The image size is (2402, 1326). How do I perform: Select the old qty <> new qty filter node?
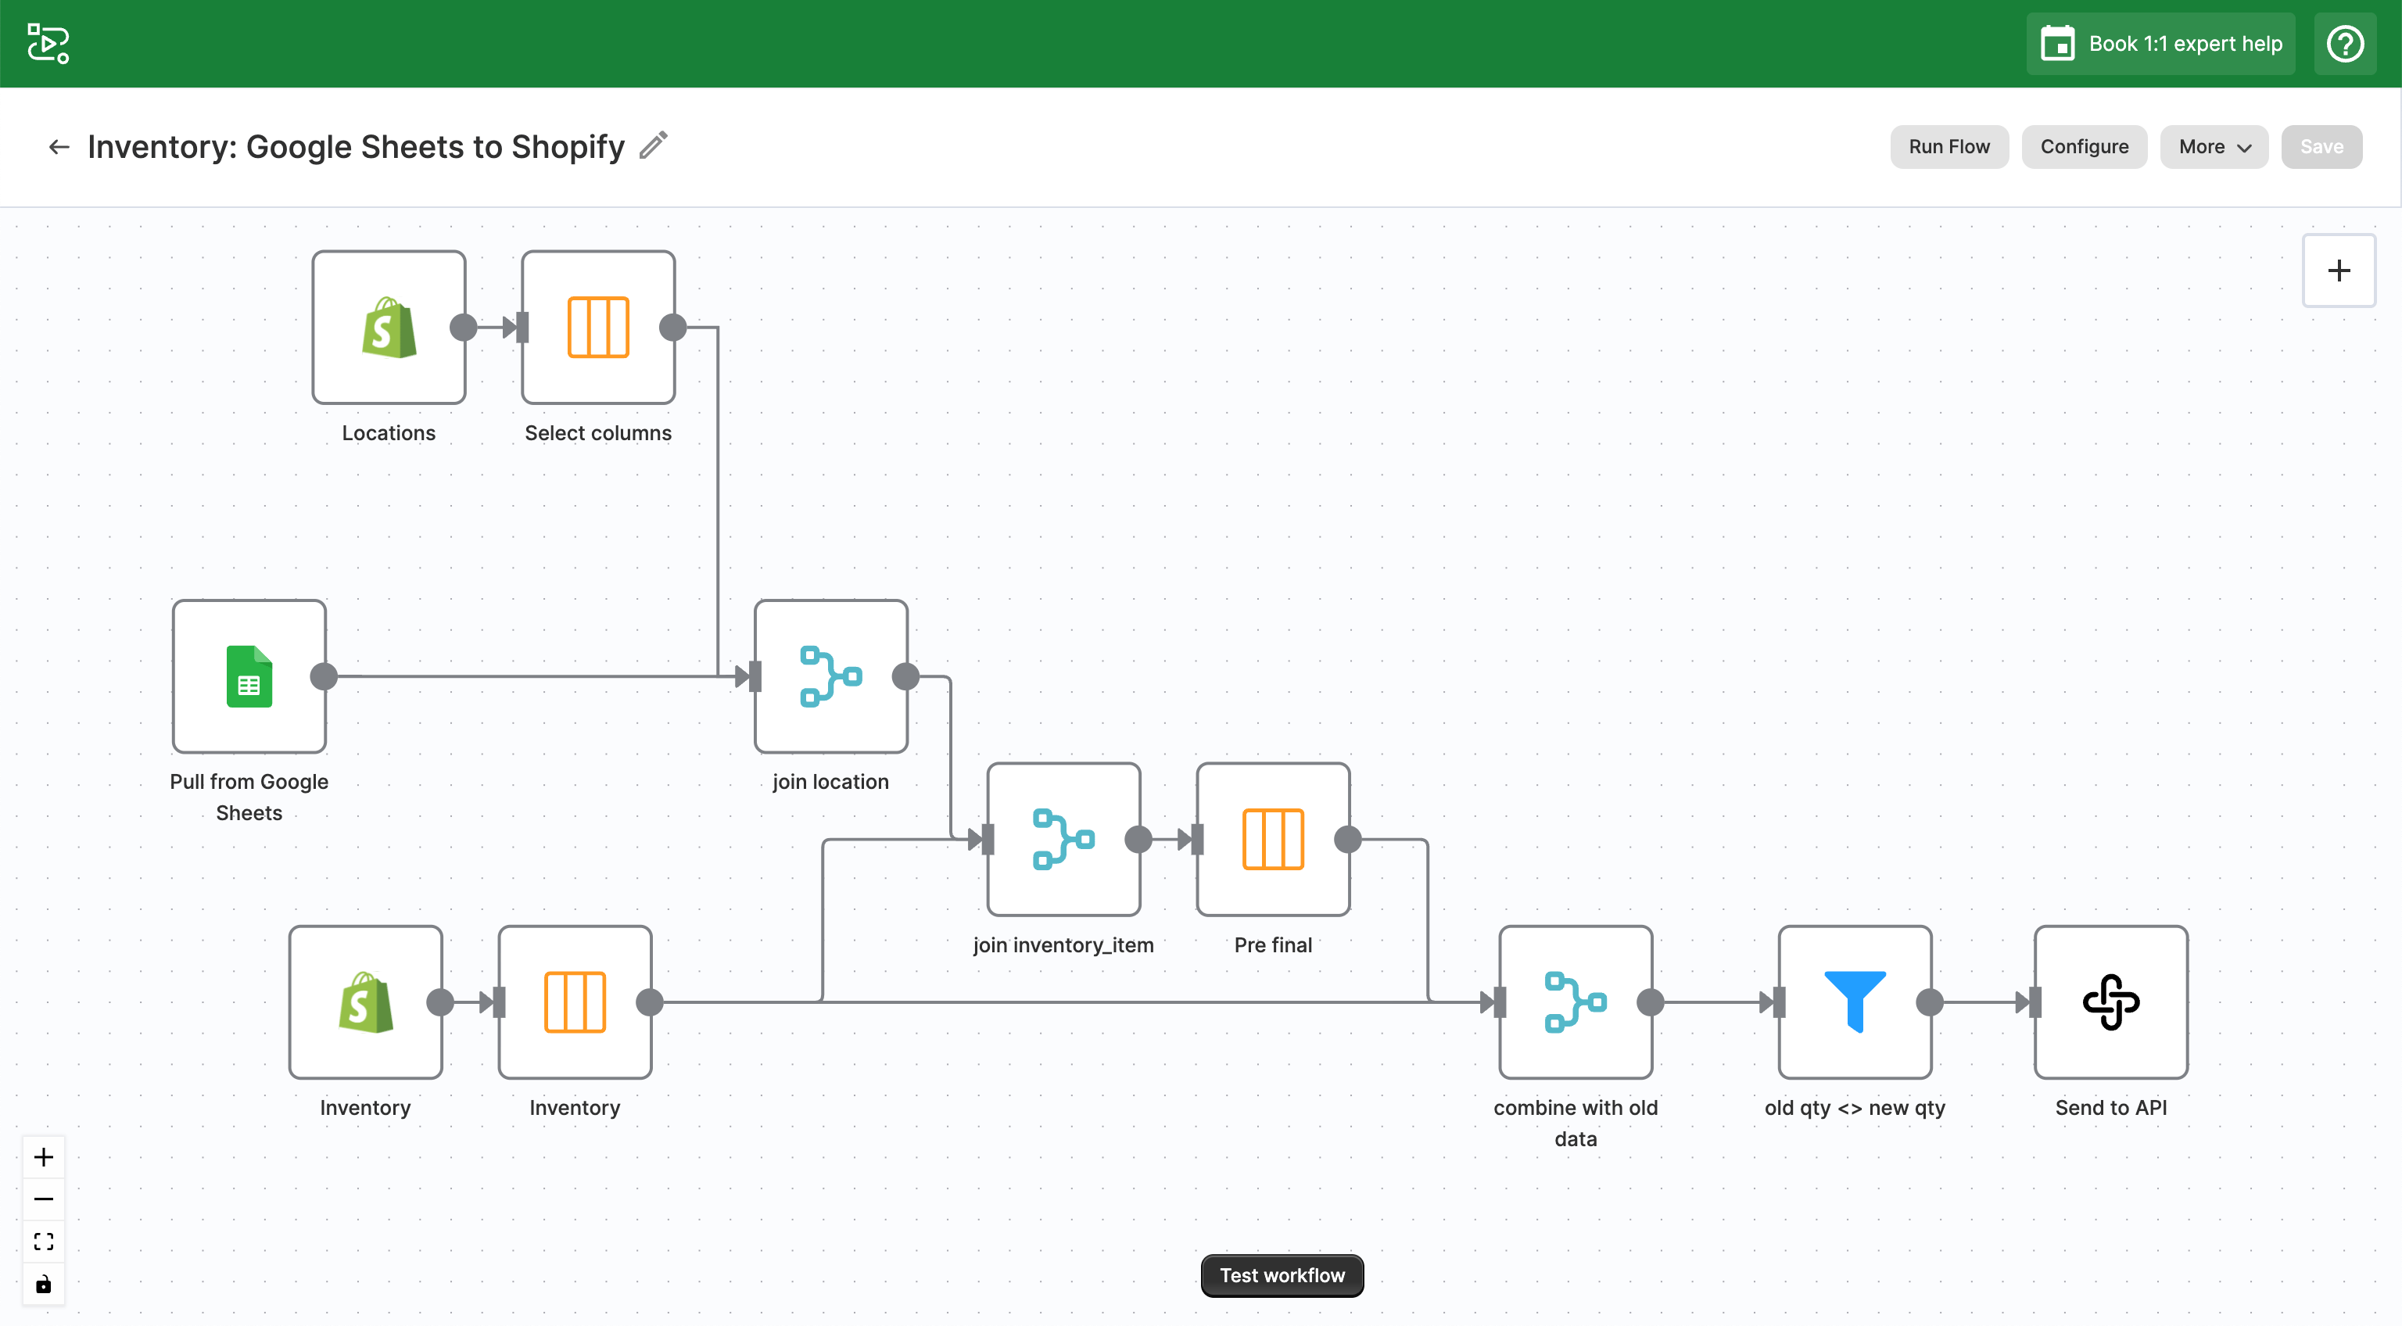(x=1854, y=1002)
